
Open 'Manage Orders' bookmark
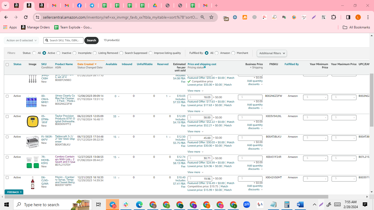pyautogui.click(x=36, y=27)
